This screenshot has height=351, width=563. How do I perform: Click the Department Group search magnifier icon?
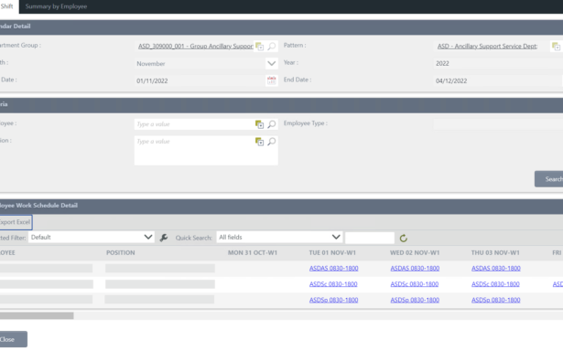pyautogui.click(x=272, y=47)
